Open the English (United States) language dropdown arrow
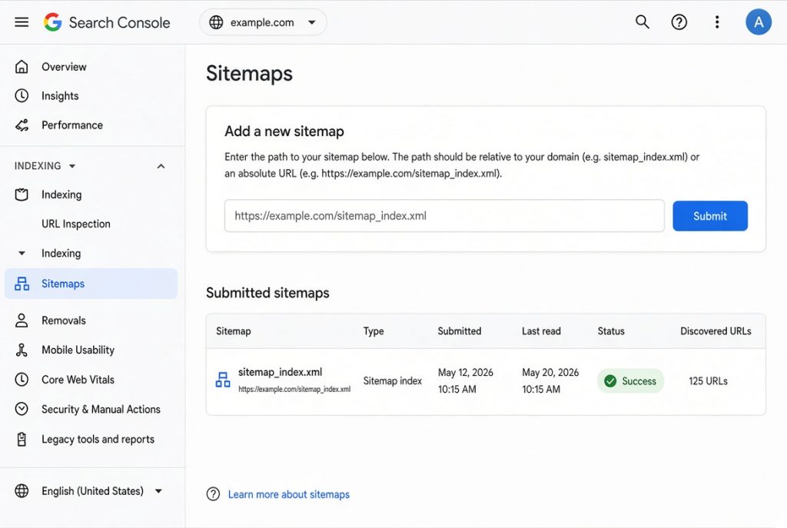This screenshot has height=528, width=787. [158, 491]
